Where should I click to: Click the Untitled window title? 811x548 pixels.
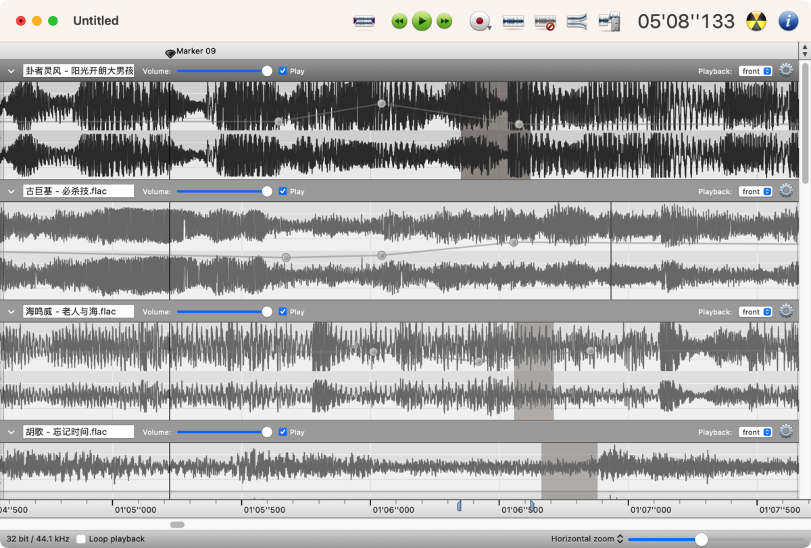(x=96, y=21)
